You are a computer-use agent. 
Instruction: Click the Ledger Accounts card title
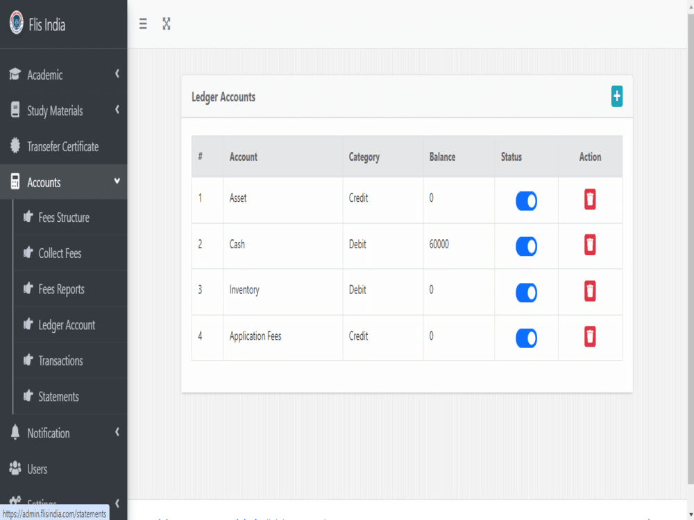pyautogui.click(x=223, y=97)
